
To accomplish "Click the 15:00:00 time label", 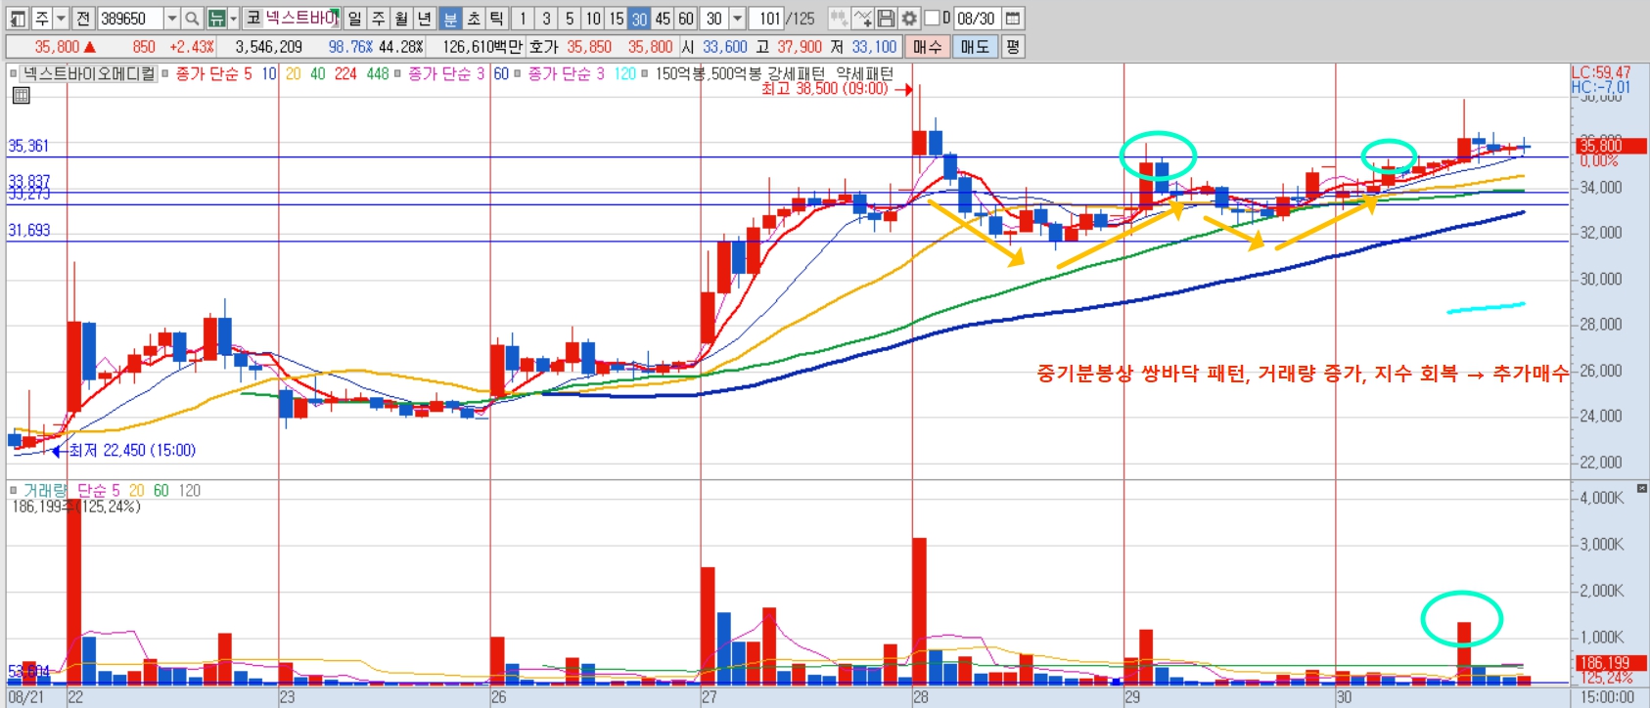I will click(1607, 697).
